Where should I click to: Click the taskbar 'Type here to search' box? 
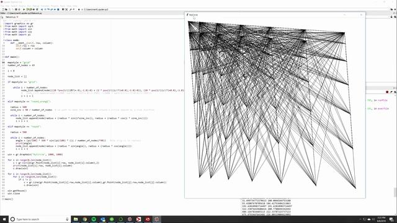pos(39,219)
